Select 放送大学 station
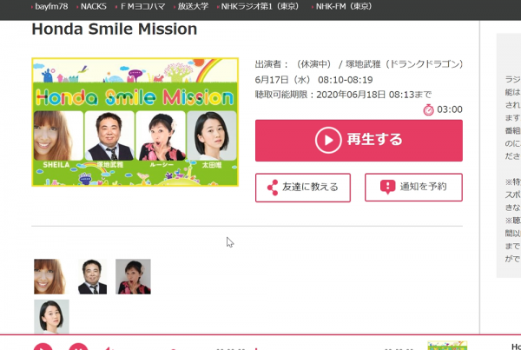The height and width of the screenshot is (350, 521). point(191,6)
